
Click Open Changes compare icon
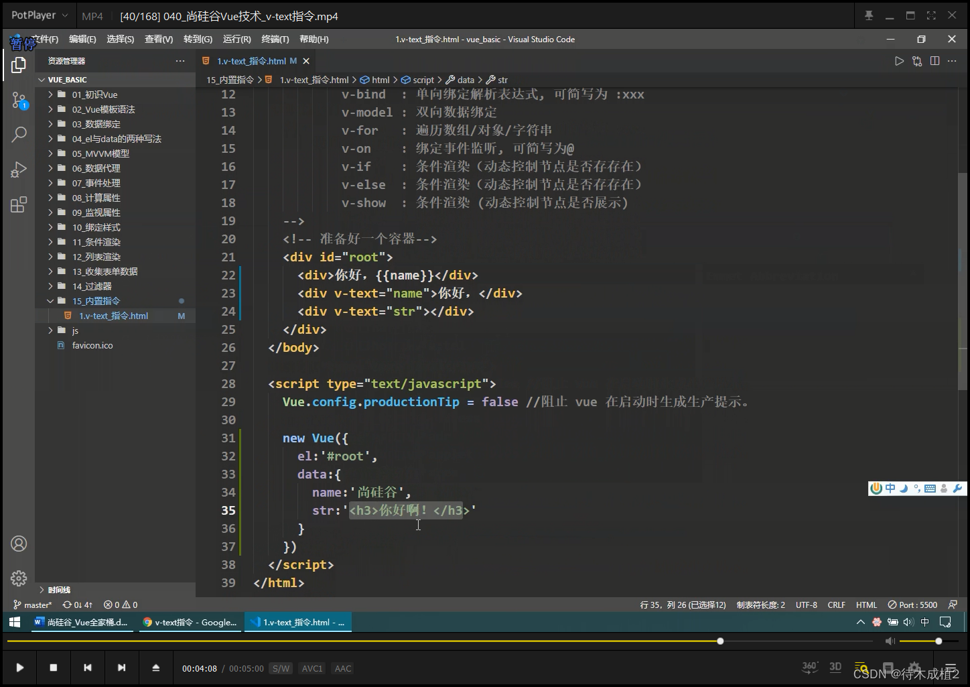click(x=917, y=61)
